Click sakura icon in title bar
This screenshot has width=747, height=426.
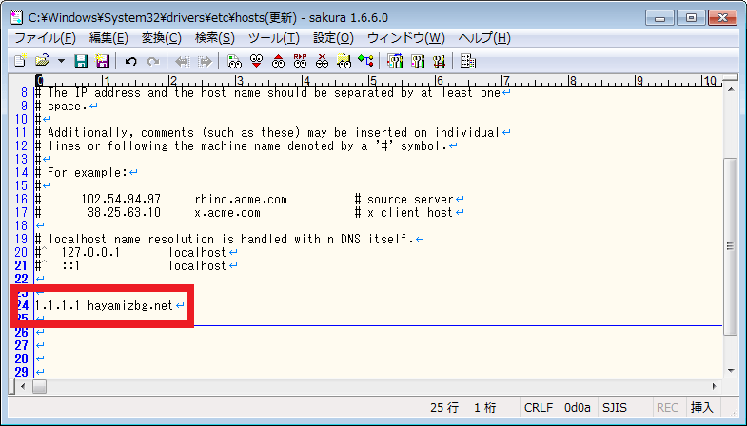pos(17,18)
